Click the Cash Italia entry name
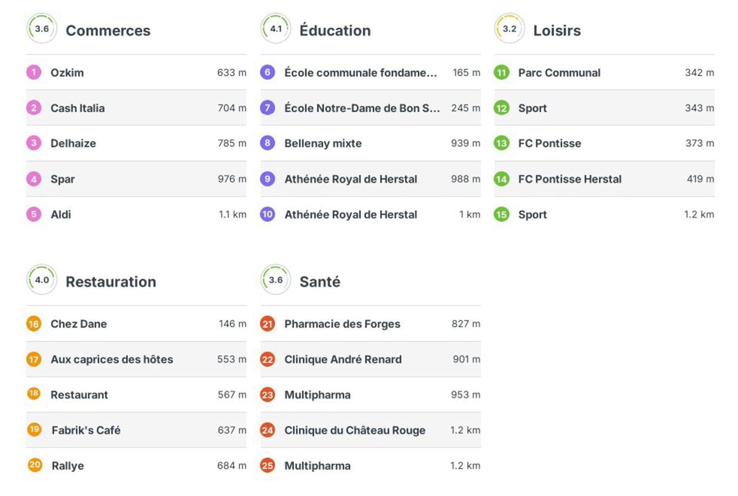The height and width of the screenshot is (496, 738). pos(77,108)
